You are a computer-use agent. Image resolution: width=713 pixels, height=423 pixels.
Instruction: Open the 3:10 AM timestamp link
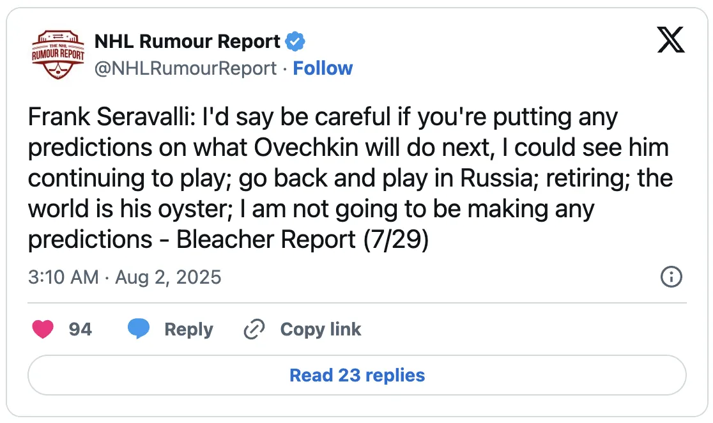[63, 277]
